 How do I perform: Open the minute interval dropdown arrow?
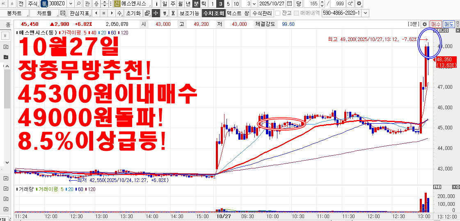254,4
